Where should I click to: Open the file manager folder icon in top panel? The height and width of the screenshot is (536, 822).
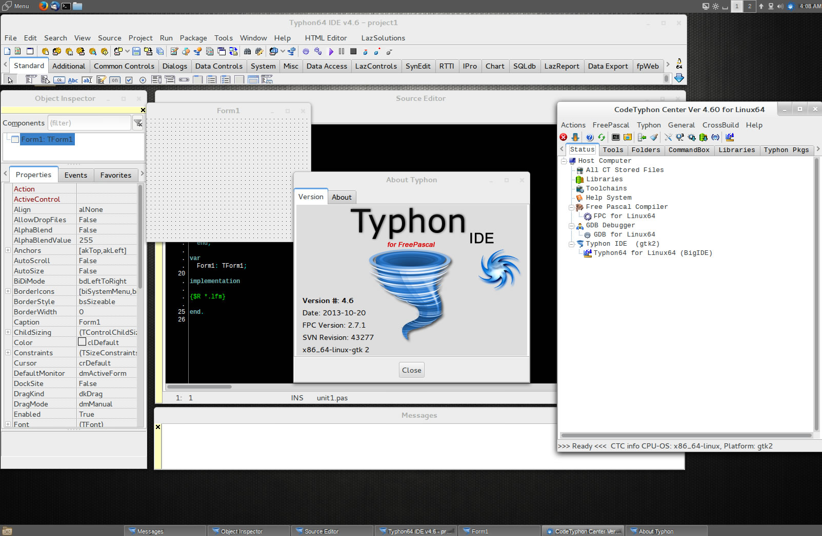point(77,6)
